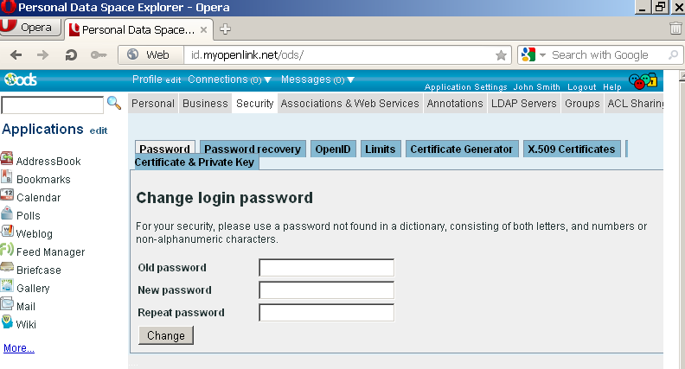
Task: Focus the Old password input field
Action: coord(326,268)
